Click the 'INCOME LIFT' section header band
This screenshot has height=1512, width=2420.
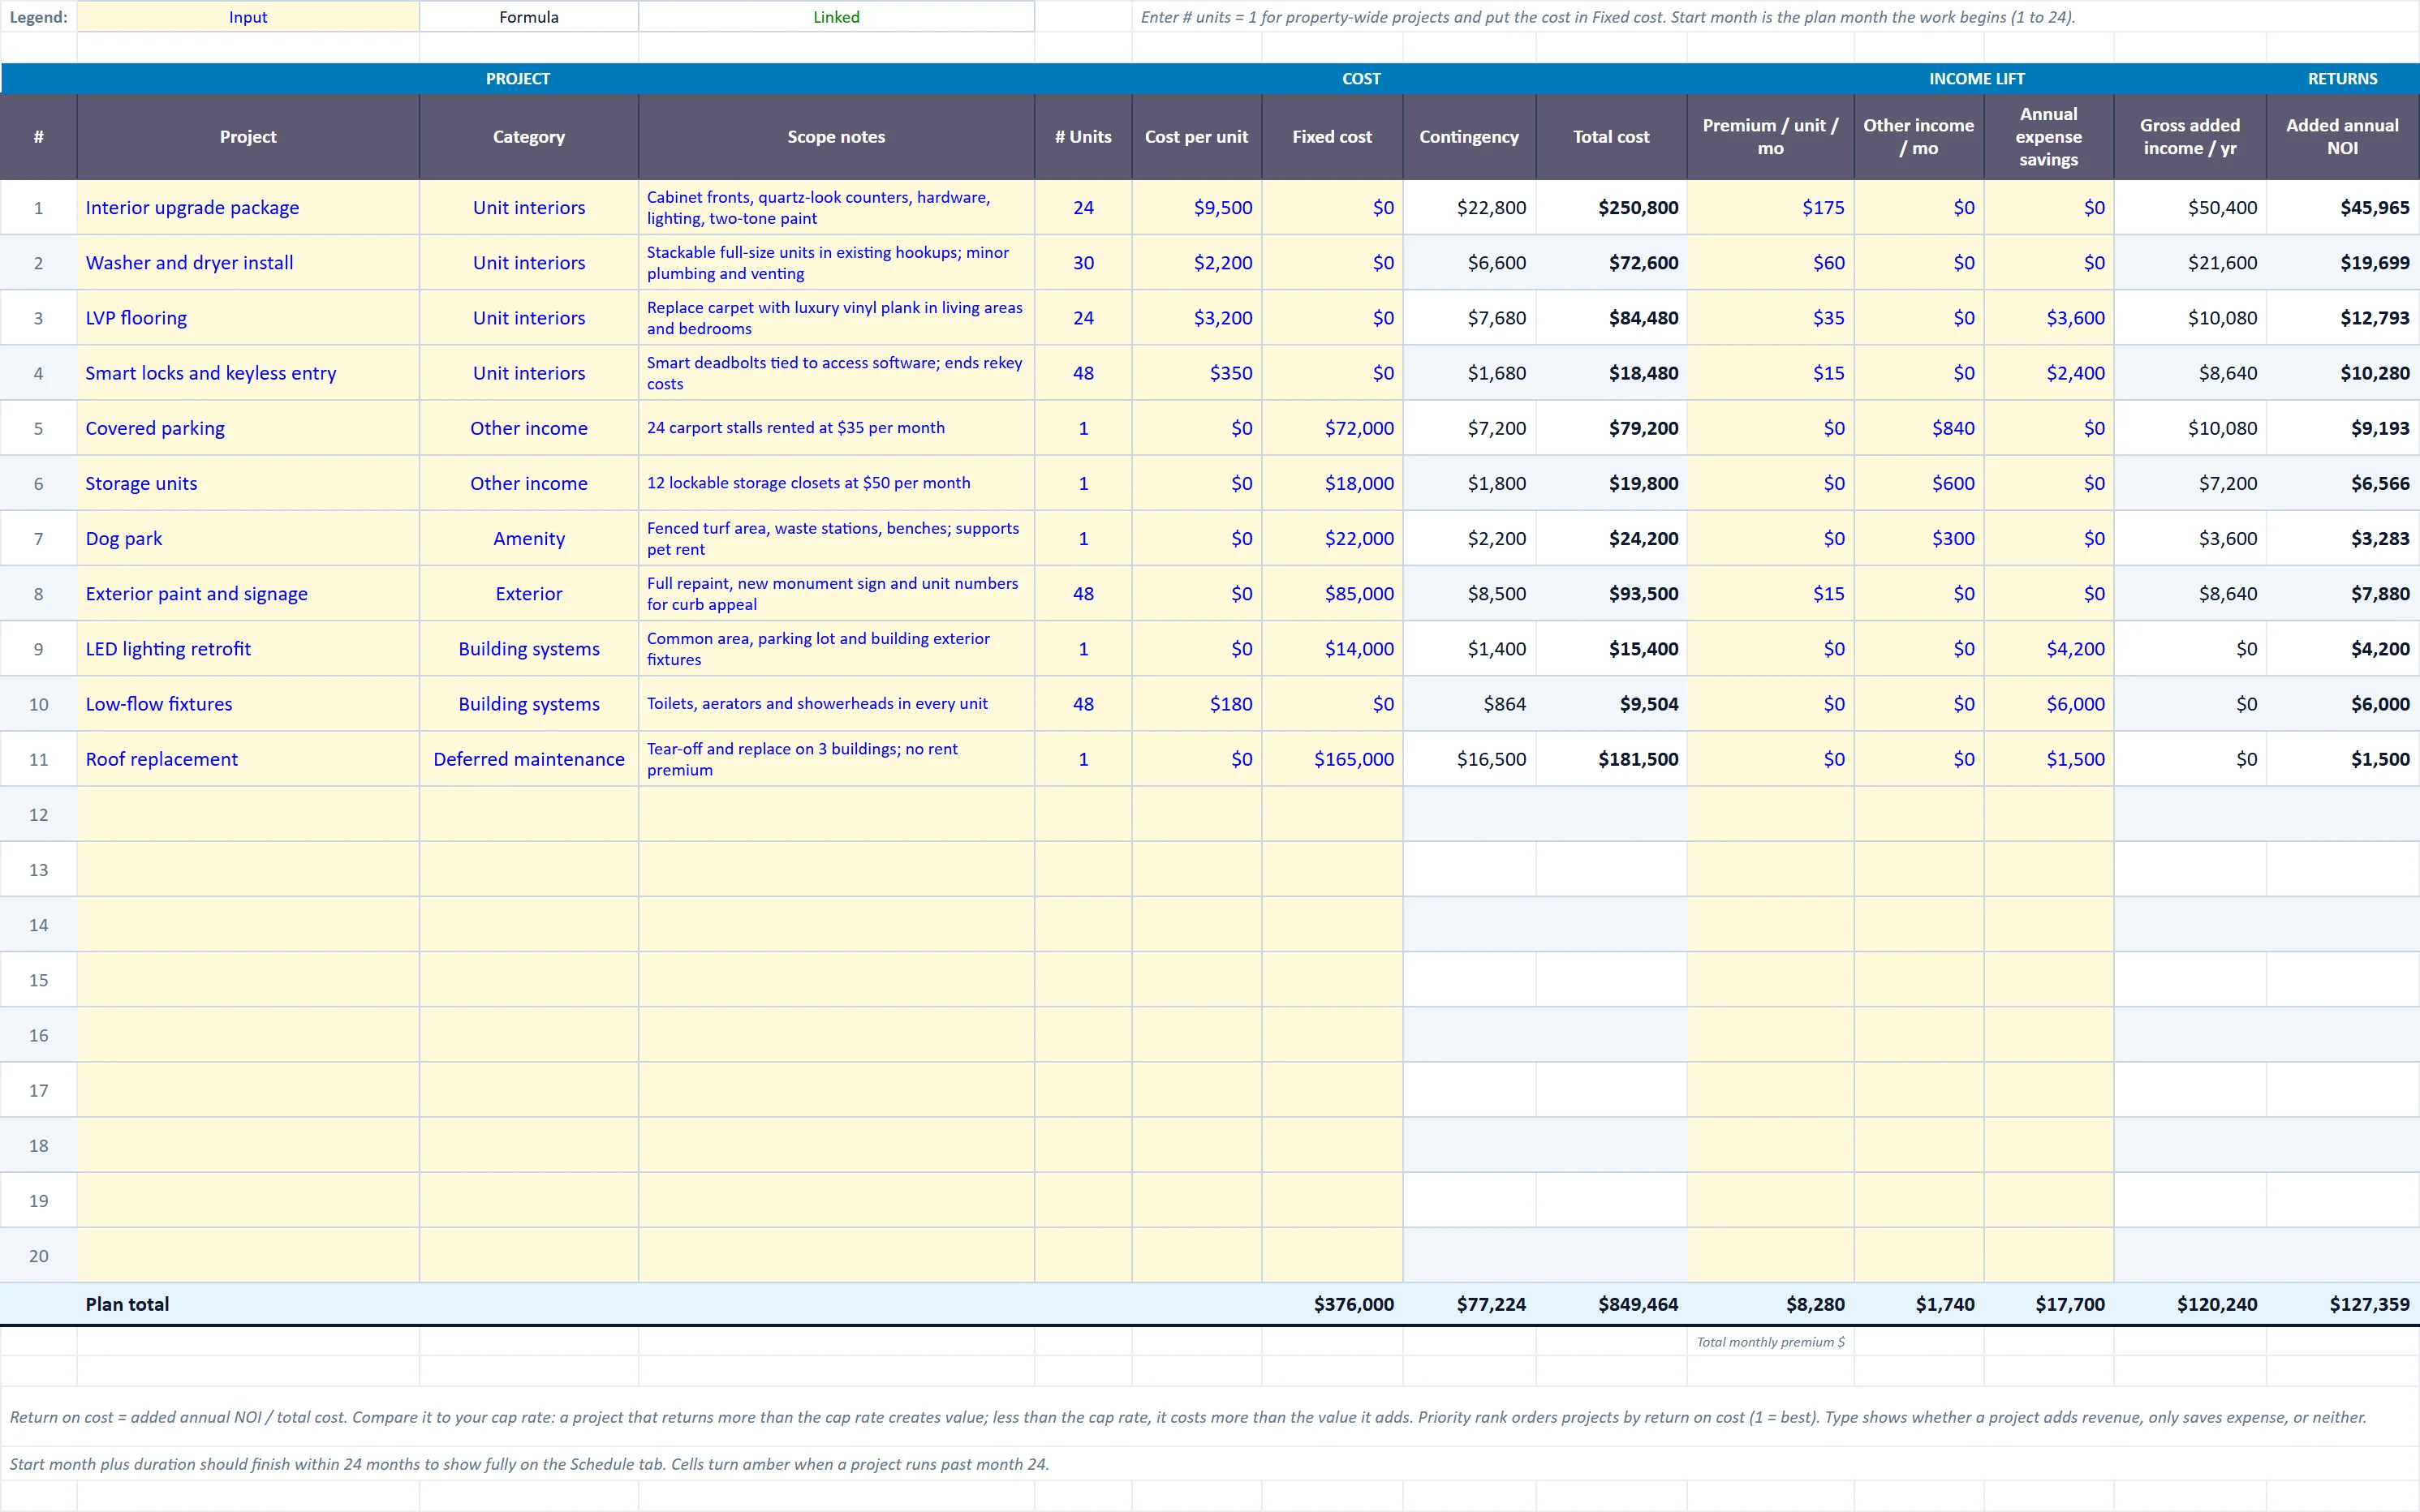pos(1976,79)
